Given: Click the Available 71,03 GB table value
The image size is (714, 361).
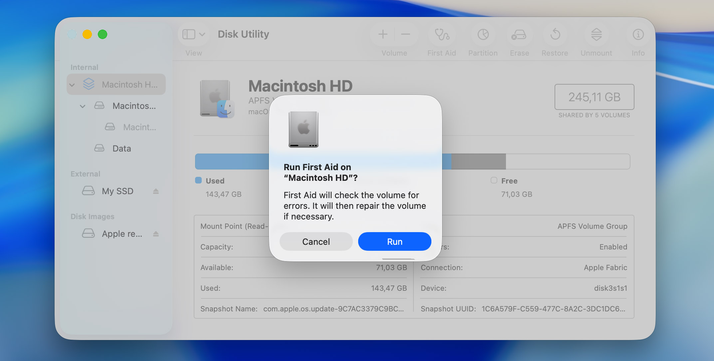Looking at the screenshot, I should [391, 267].
